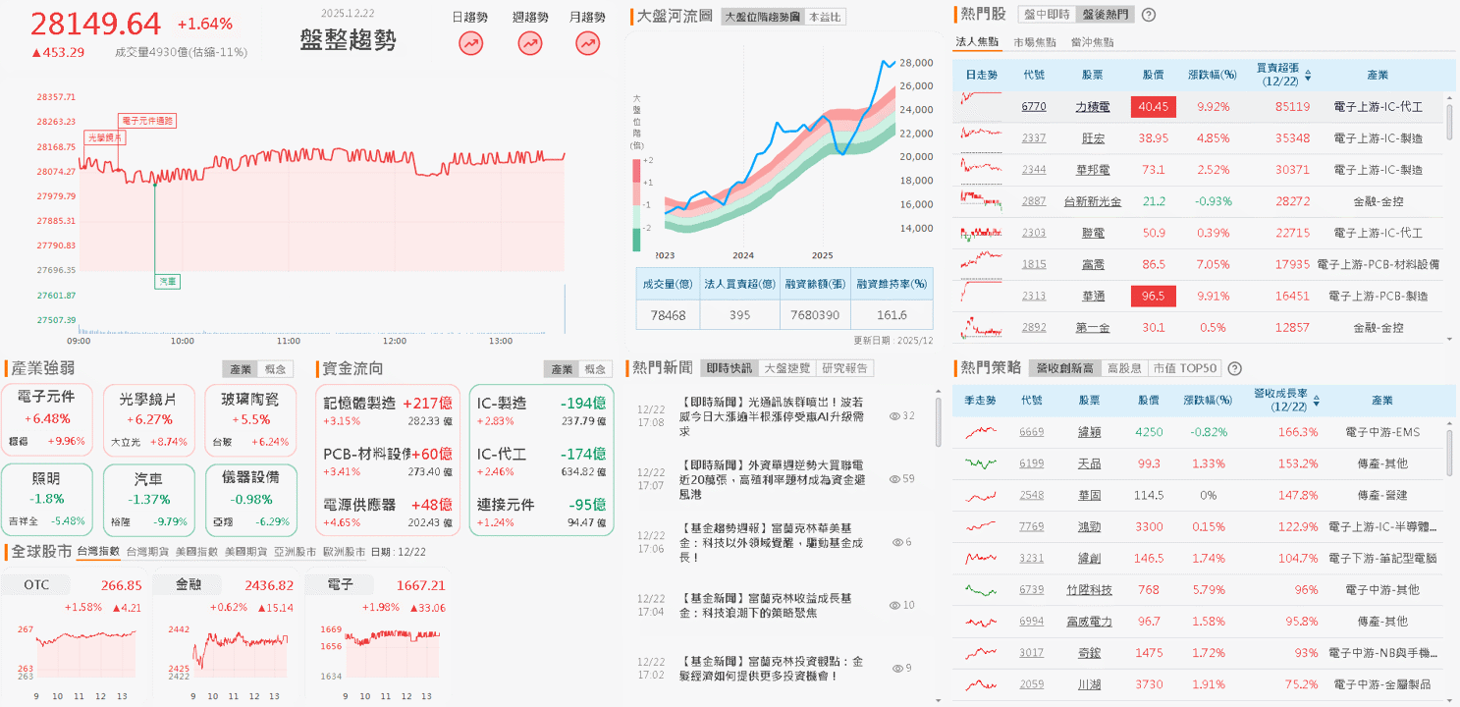Viewport: 1460px width, 707px height.
Task: Sort by 買賣超張 column arrows
Action: pyautogui.click(x=1307, y=75)
